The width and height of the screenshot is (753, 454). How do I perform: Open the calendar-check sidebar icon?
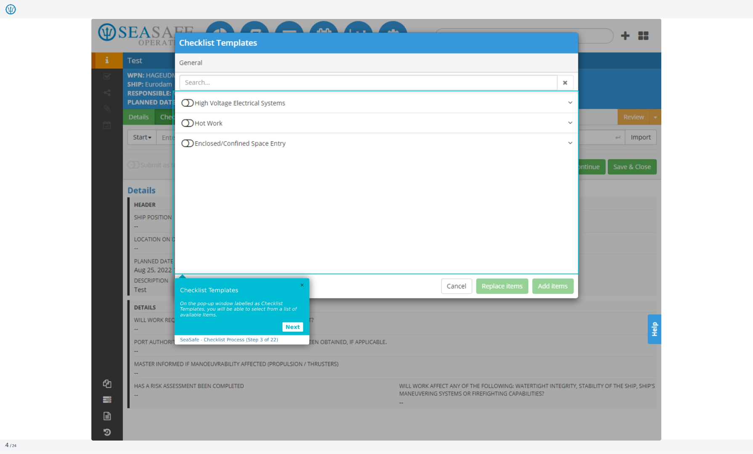click(x=107, y=125)
